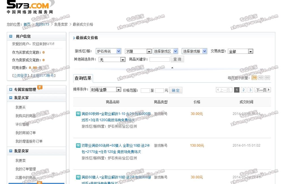Open the 双职业满级60法师+60猎人 listing link
281x184 pixels.
click(116, 149)
